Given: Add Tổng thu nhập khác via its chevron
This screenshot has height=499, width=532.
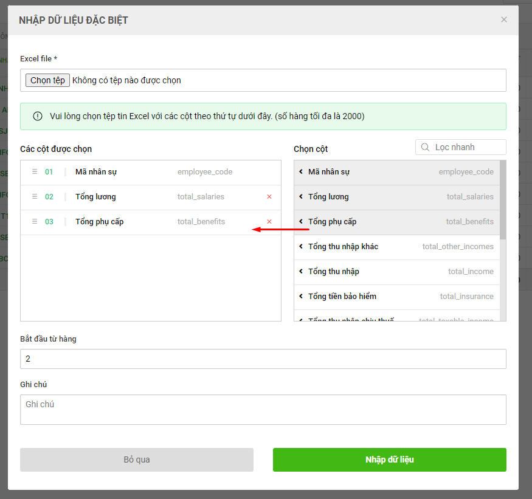Looking at the screenshot, I should (300, 246).
